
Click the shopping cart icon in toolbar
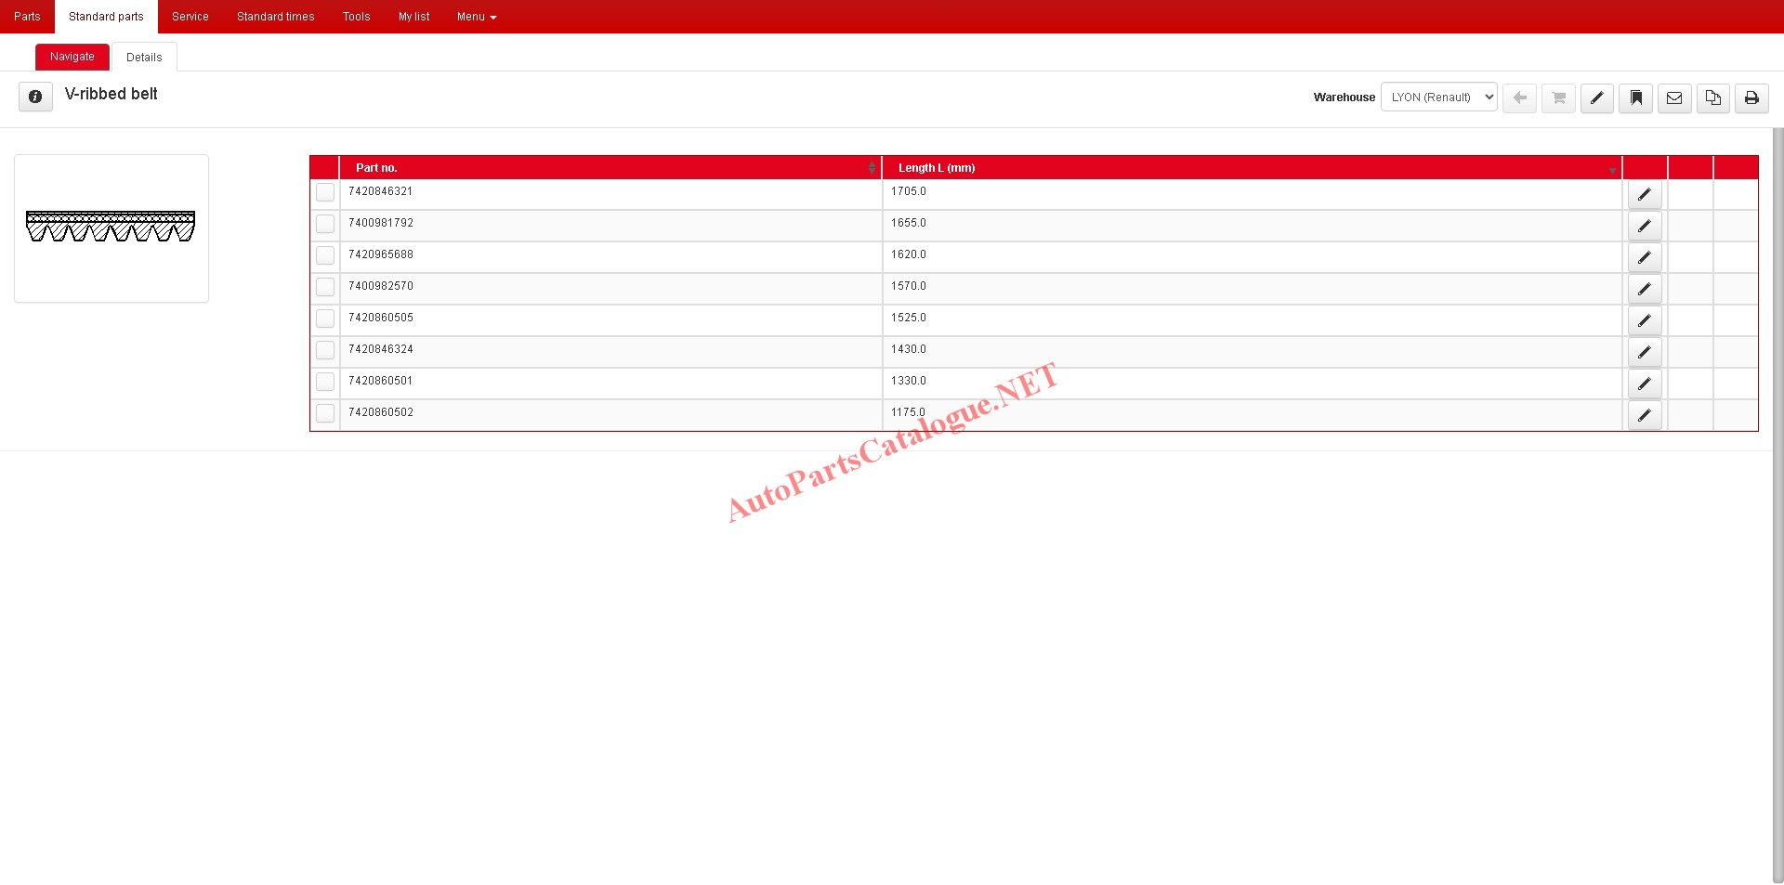click(x=1558, y=98)
